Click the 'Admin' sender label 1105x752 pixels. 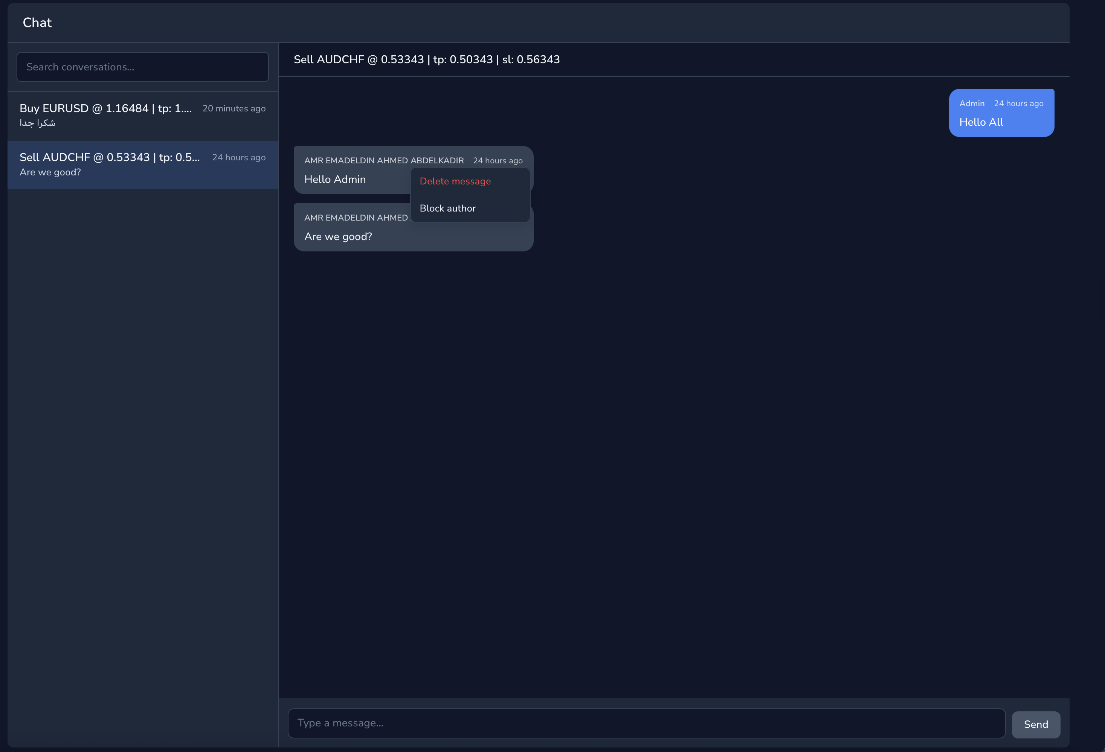972,104
